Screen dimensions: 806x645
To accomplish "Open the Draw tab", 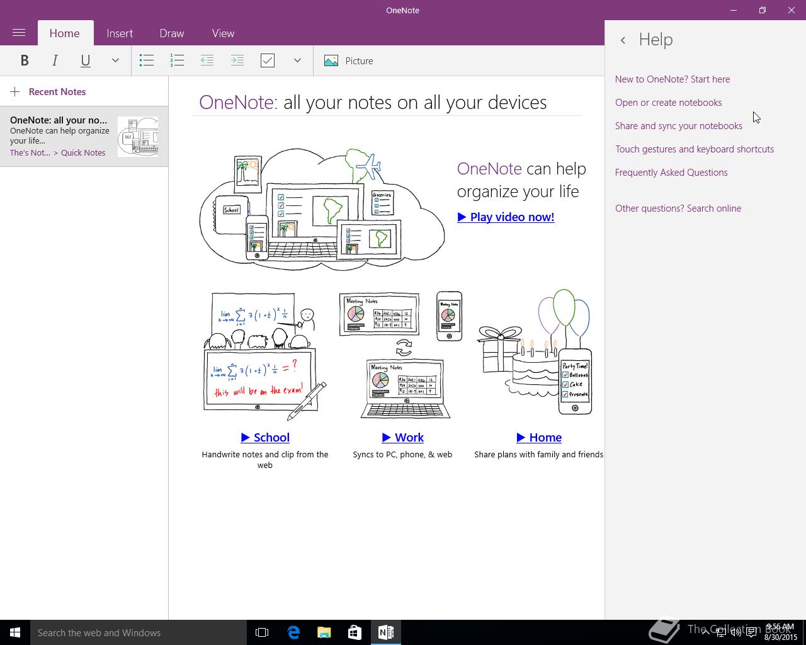I will point(172,33).
